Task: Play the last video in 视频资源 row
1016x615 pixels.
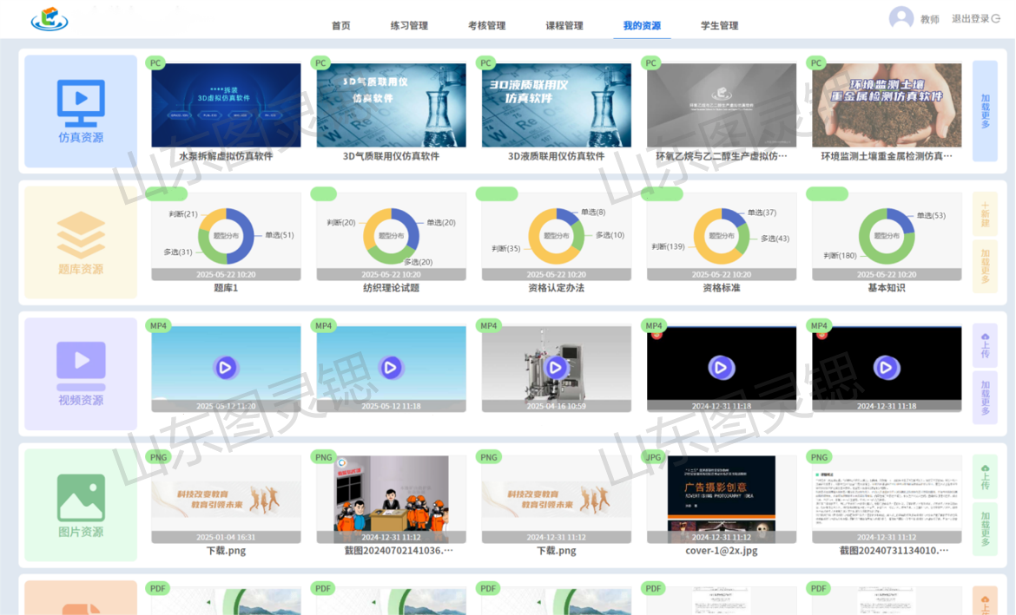Action: (x=886, y=368)
